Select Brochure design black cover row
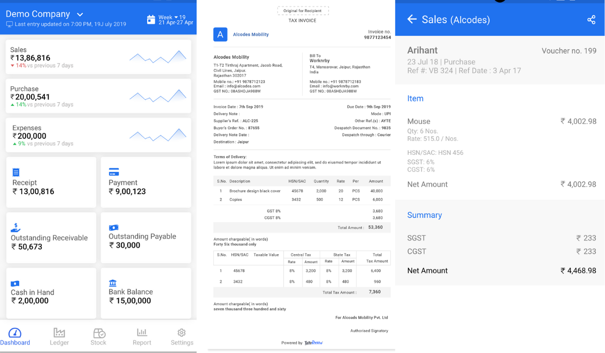605x353 pixels. pos(301,191)
